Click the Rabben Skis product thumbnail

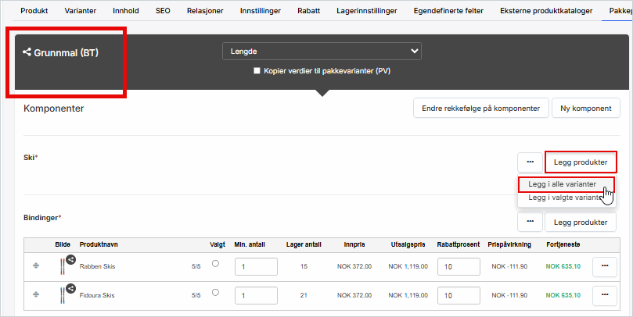[62, 267]
